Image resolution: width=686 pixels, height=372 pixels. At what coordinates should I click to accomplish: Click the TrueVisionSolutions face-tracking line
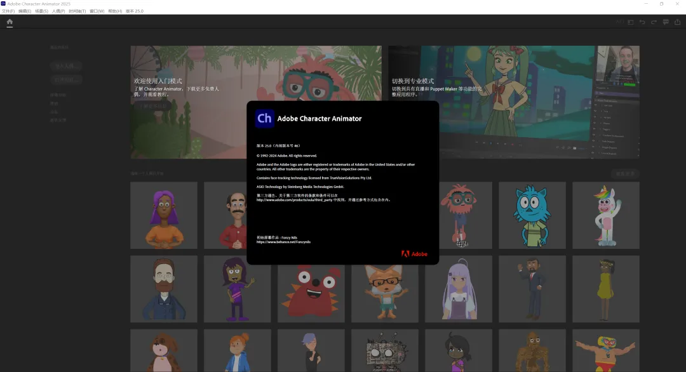(x=314, y=178)
